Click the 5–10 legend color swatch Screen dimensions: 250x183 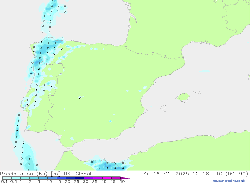[43, 178]
